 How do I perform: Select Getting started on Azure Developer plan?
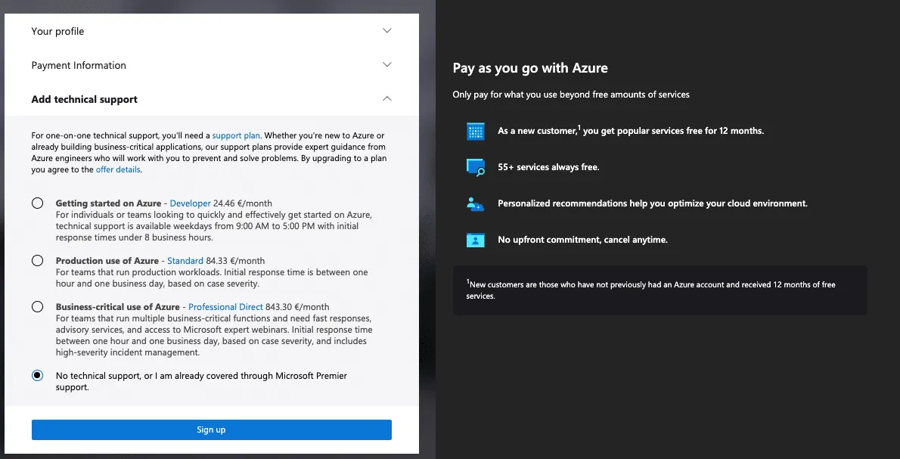pyautogui.click(x=37, y=203)
